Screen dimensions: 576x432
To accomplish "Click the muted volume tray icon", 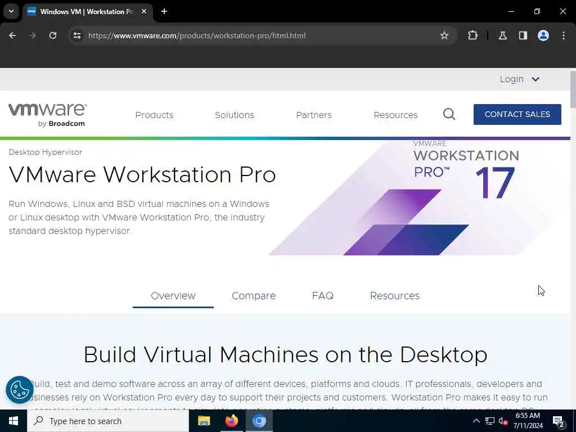I will [503, 421].
